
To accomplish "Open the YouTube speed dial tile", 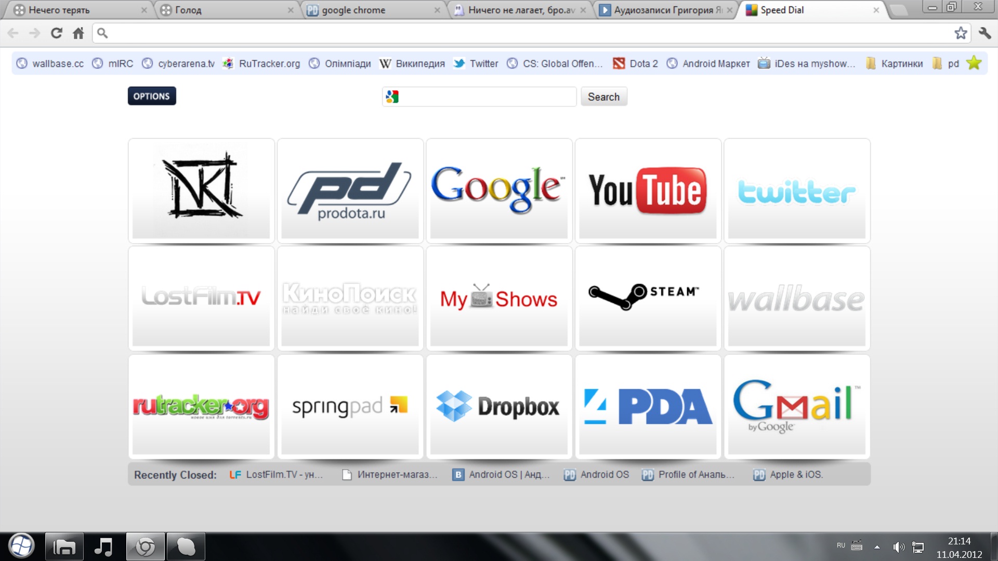I will coord(648,190).
